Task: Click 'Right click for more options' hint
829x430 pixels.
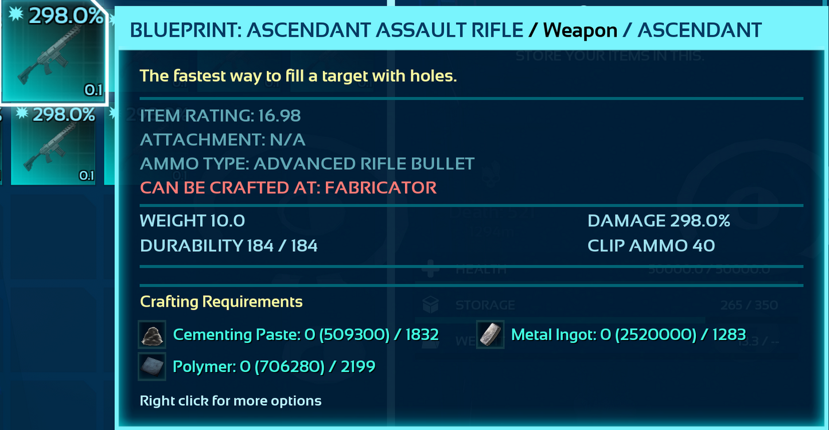Action: pyautogui.click(x=231, y=401)
